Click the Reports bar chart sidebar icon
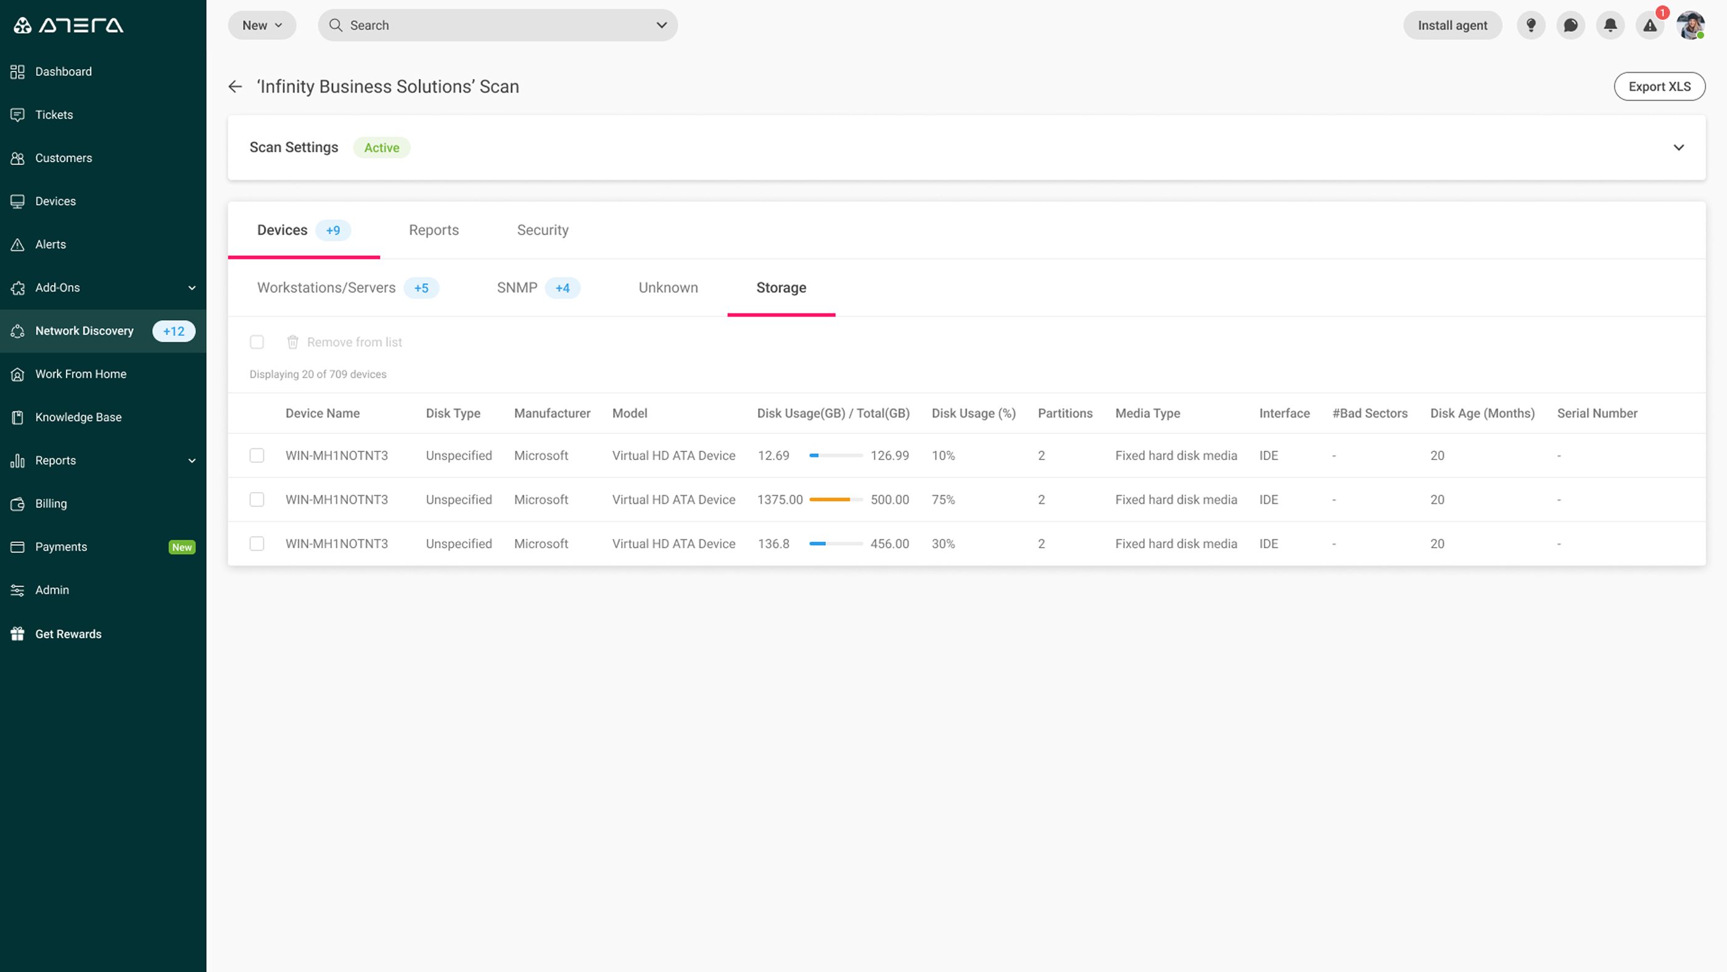The image size is (1727, 972). pyautogui.click(x=17, y=461)
